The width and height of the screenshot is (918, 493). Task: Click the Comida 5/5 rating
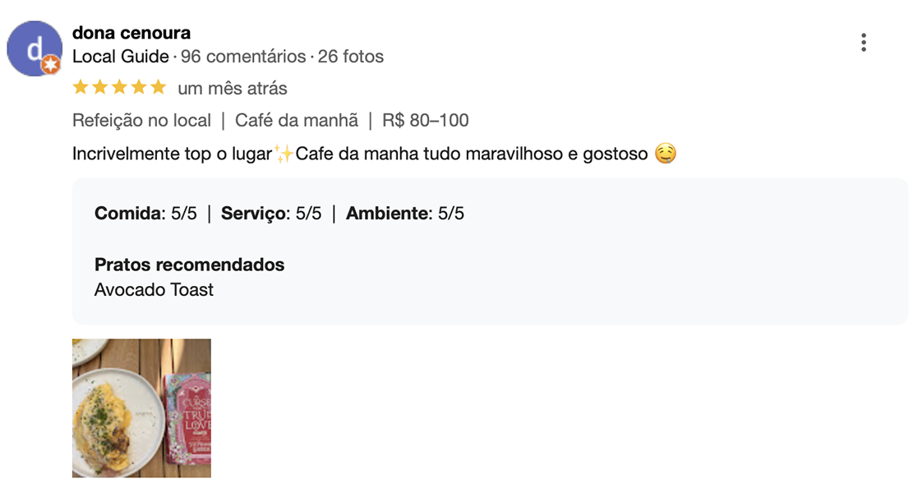click(145, 213)
